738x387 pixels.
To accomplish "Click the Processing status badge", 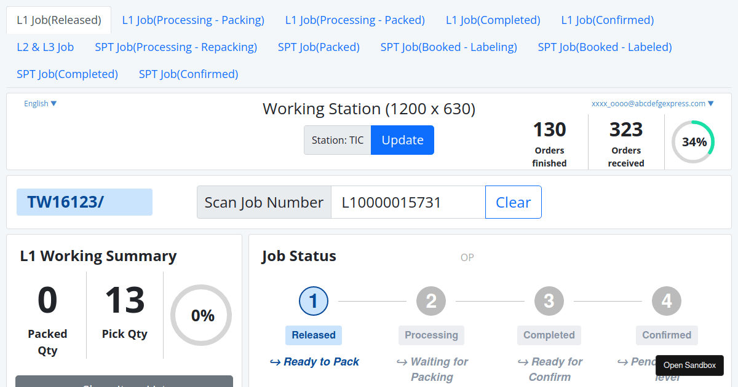I will 431,335.
